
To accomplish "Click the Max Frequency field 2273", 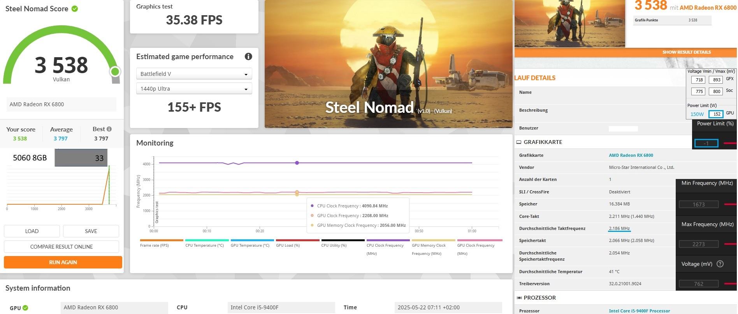I will (699, 244).
